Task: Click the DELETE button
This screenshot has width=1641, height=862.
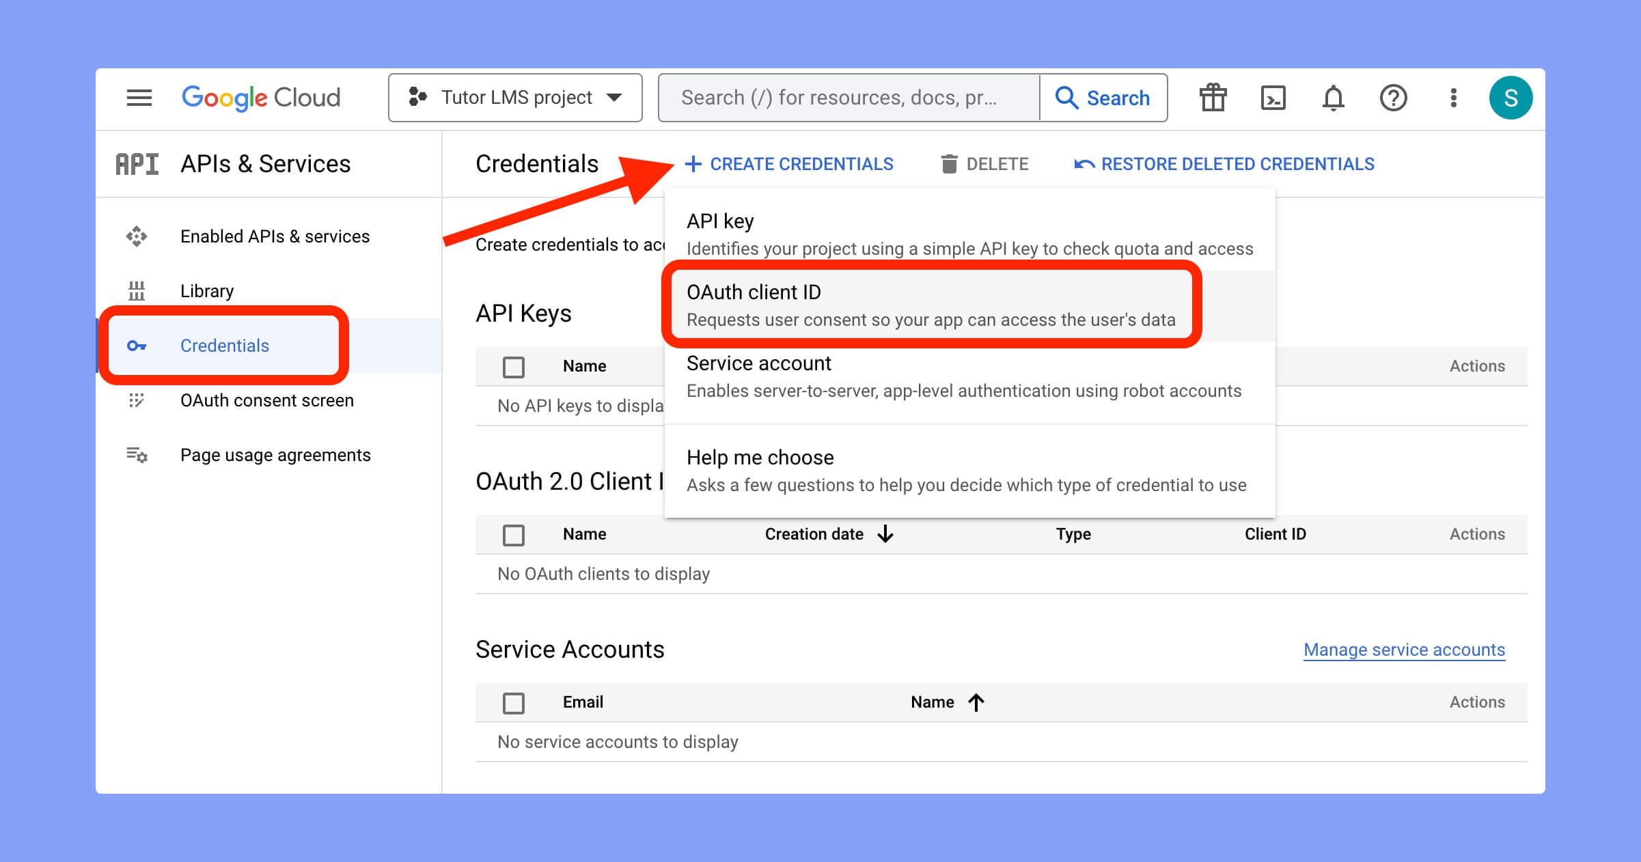Action: pos(984,164)
